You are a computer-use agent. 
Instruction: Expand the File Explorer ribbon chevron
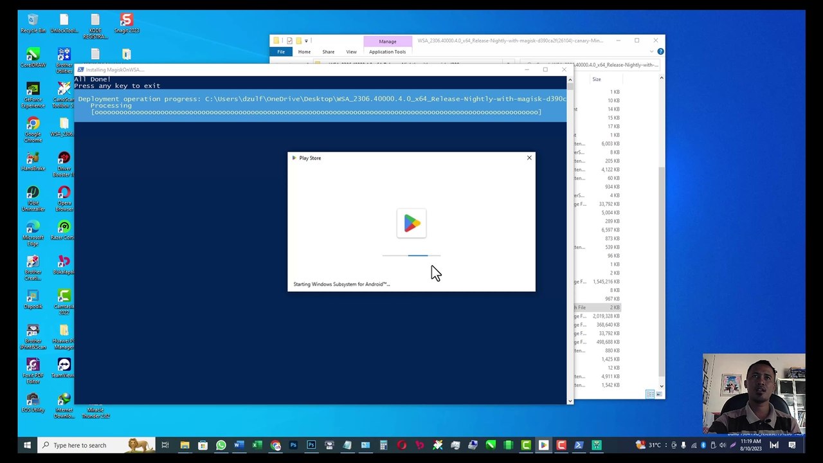point(653,51)
